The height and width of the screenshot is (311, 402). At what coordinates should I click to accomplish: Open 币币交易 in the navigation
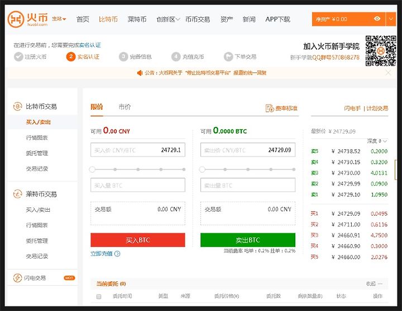(198, 19)
